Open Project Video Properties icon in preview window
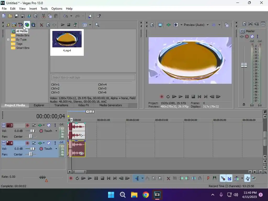Image resolution: width=268 pixels, height=201 pixels. point(152,25)
